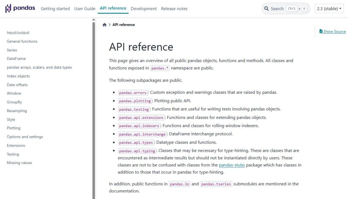
Task: Click the pandas.testing code label
Action: point(134,109)
